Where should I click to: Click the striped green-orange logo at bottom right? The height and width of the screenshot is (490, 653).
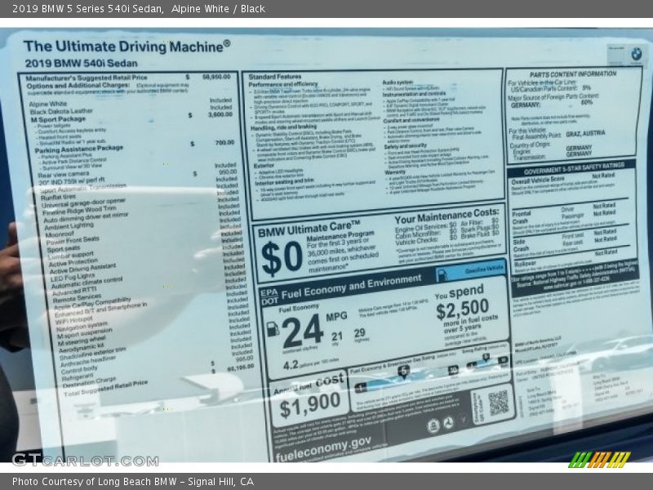click(x=599, y=459)
